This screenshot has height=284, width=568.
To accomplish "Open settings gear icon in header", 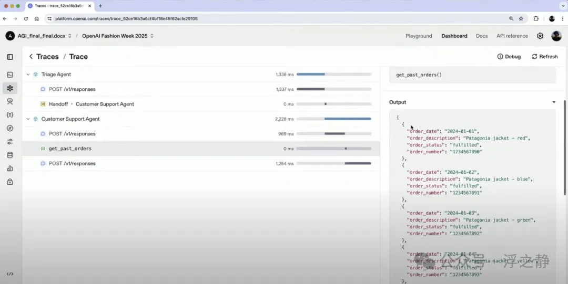I will tap(540, 36).
